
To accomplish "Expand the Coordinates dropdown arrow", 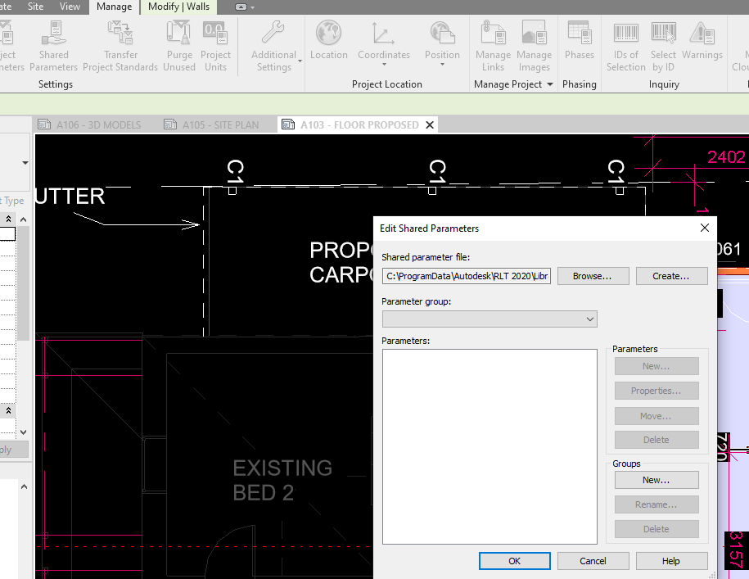I will click(383, 63).
